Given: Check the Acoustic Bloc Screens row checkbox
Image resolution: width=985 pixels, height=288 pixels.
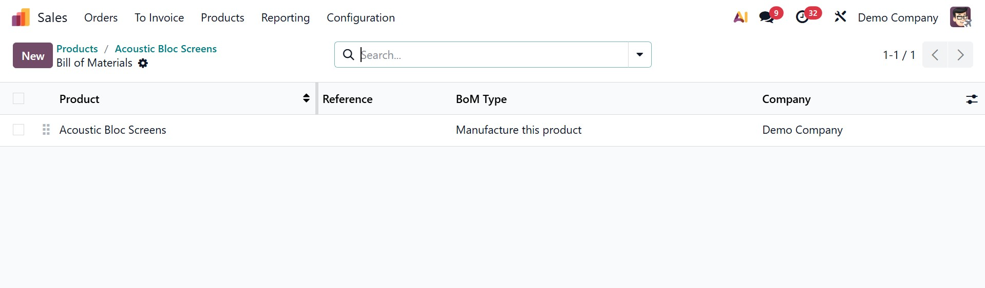Looking at the screenshot, I should (18, 130).
